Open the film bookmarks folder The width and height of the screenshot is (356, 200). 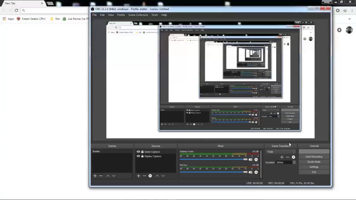click(55, 19)
